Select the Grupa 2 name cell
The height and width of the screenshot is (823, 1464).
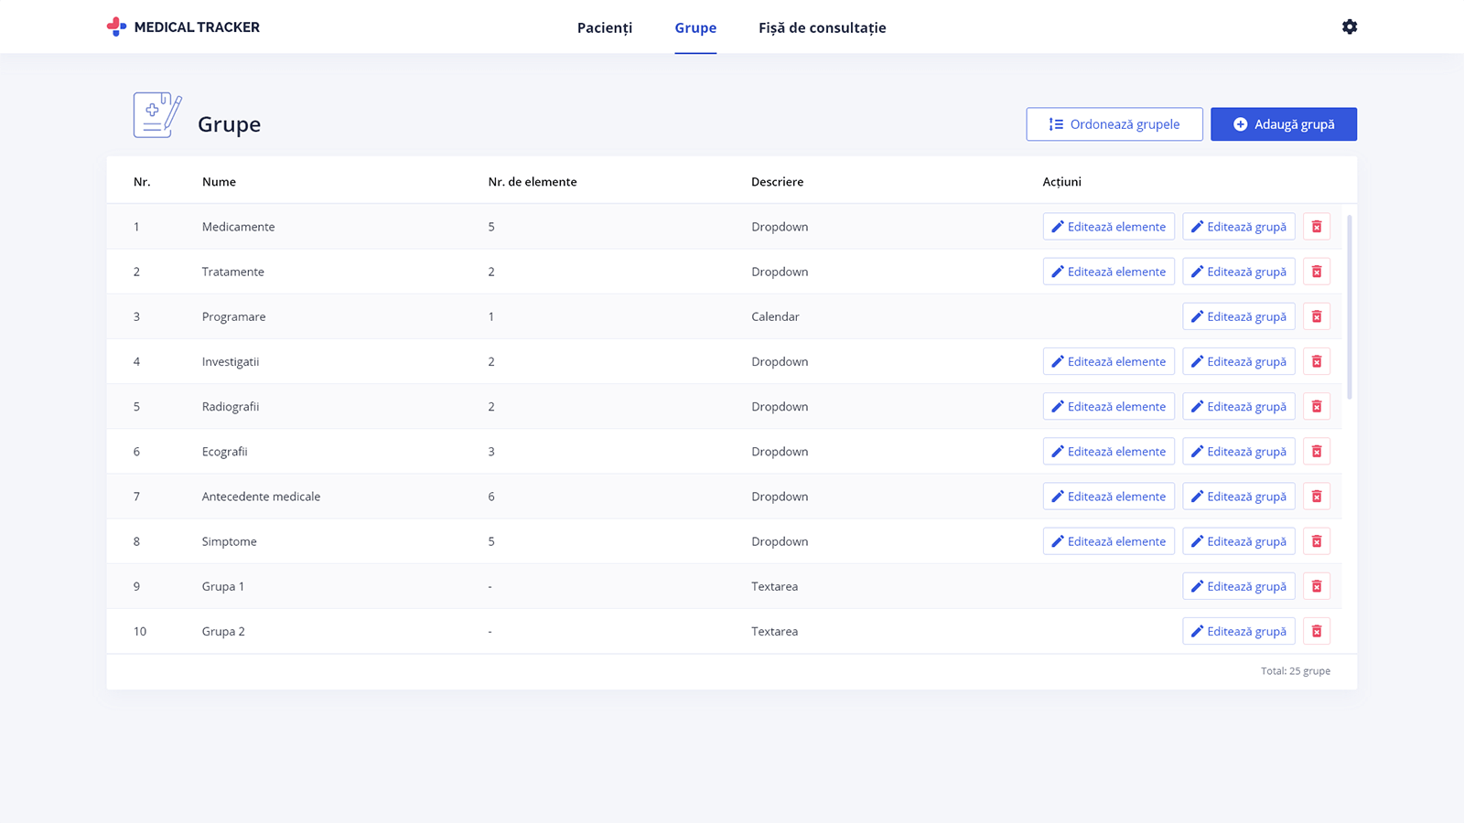point(223,631)
